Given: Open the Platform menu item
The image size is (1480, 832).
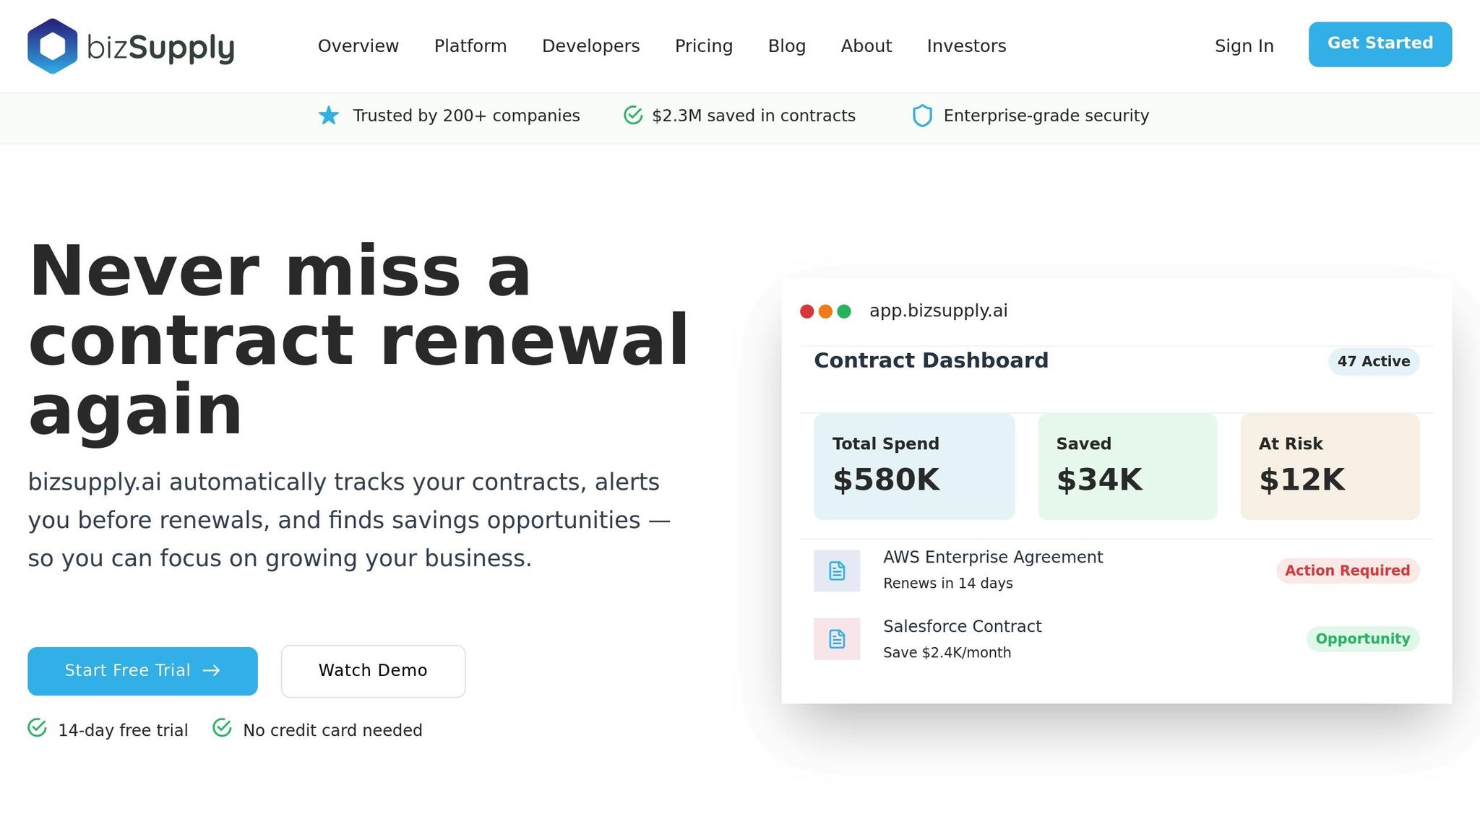Looking at the screenshot, I should 470,46.
